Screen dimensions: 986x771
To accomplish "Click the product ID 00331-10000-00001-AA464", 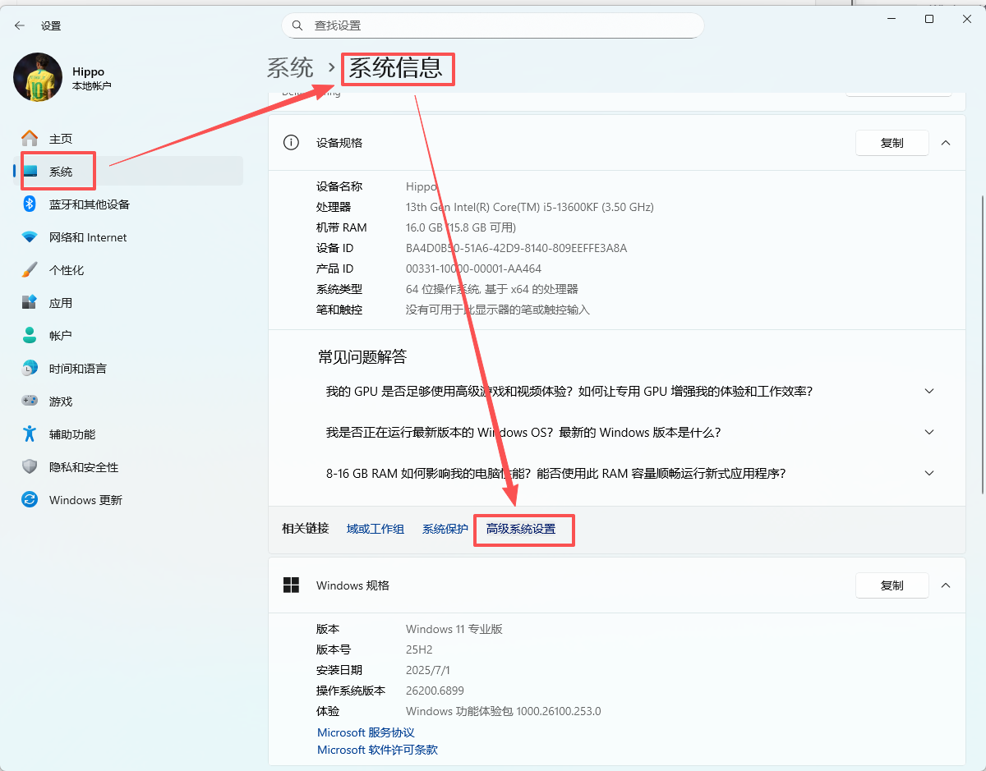I will (473, 268).
